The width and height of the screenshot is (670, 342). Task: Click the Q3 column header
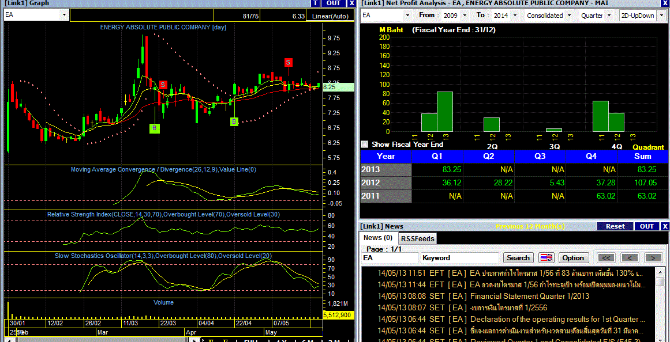click(540, 156)
